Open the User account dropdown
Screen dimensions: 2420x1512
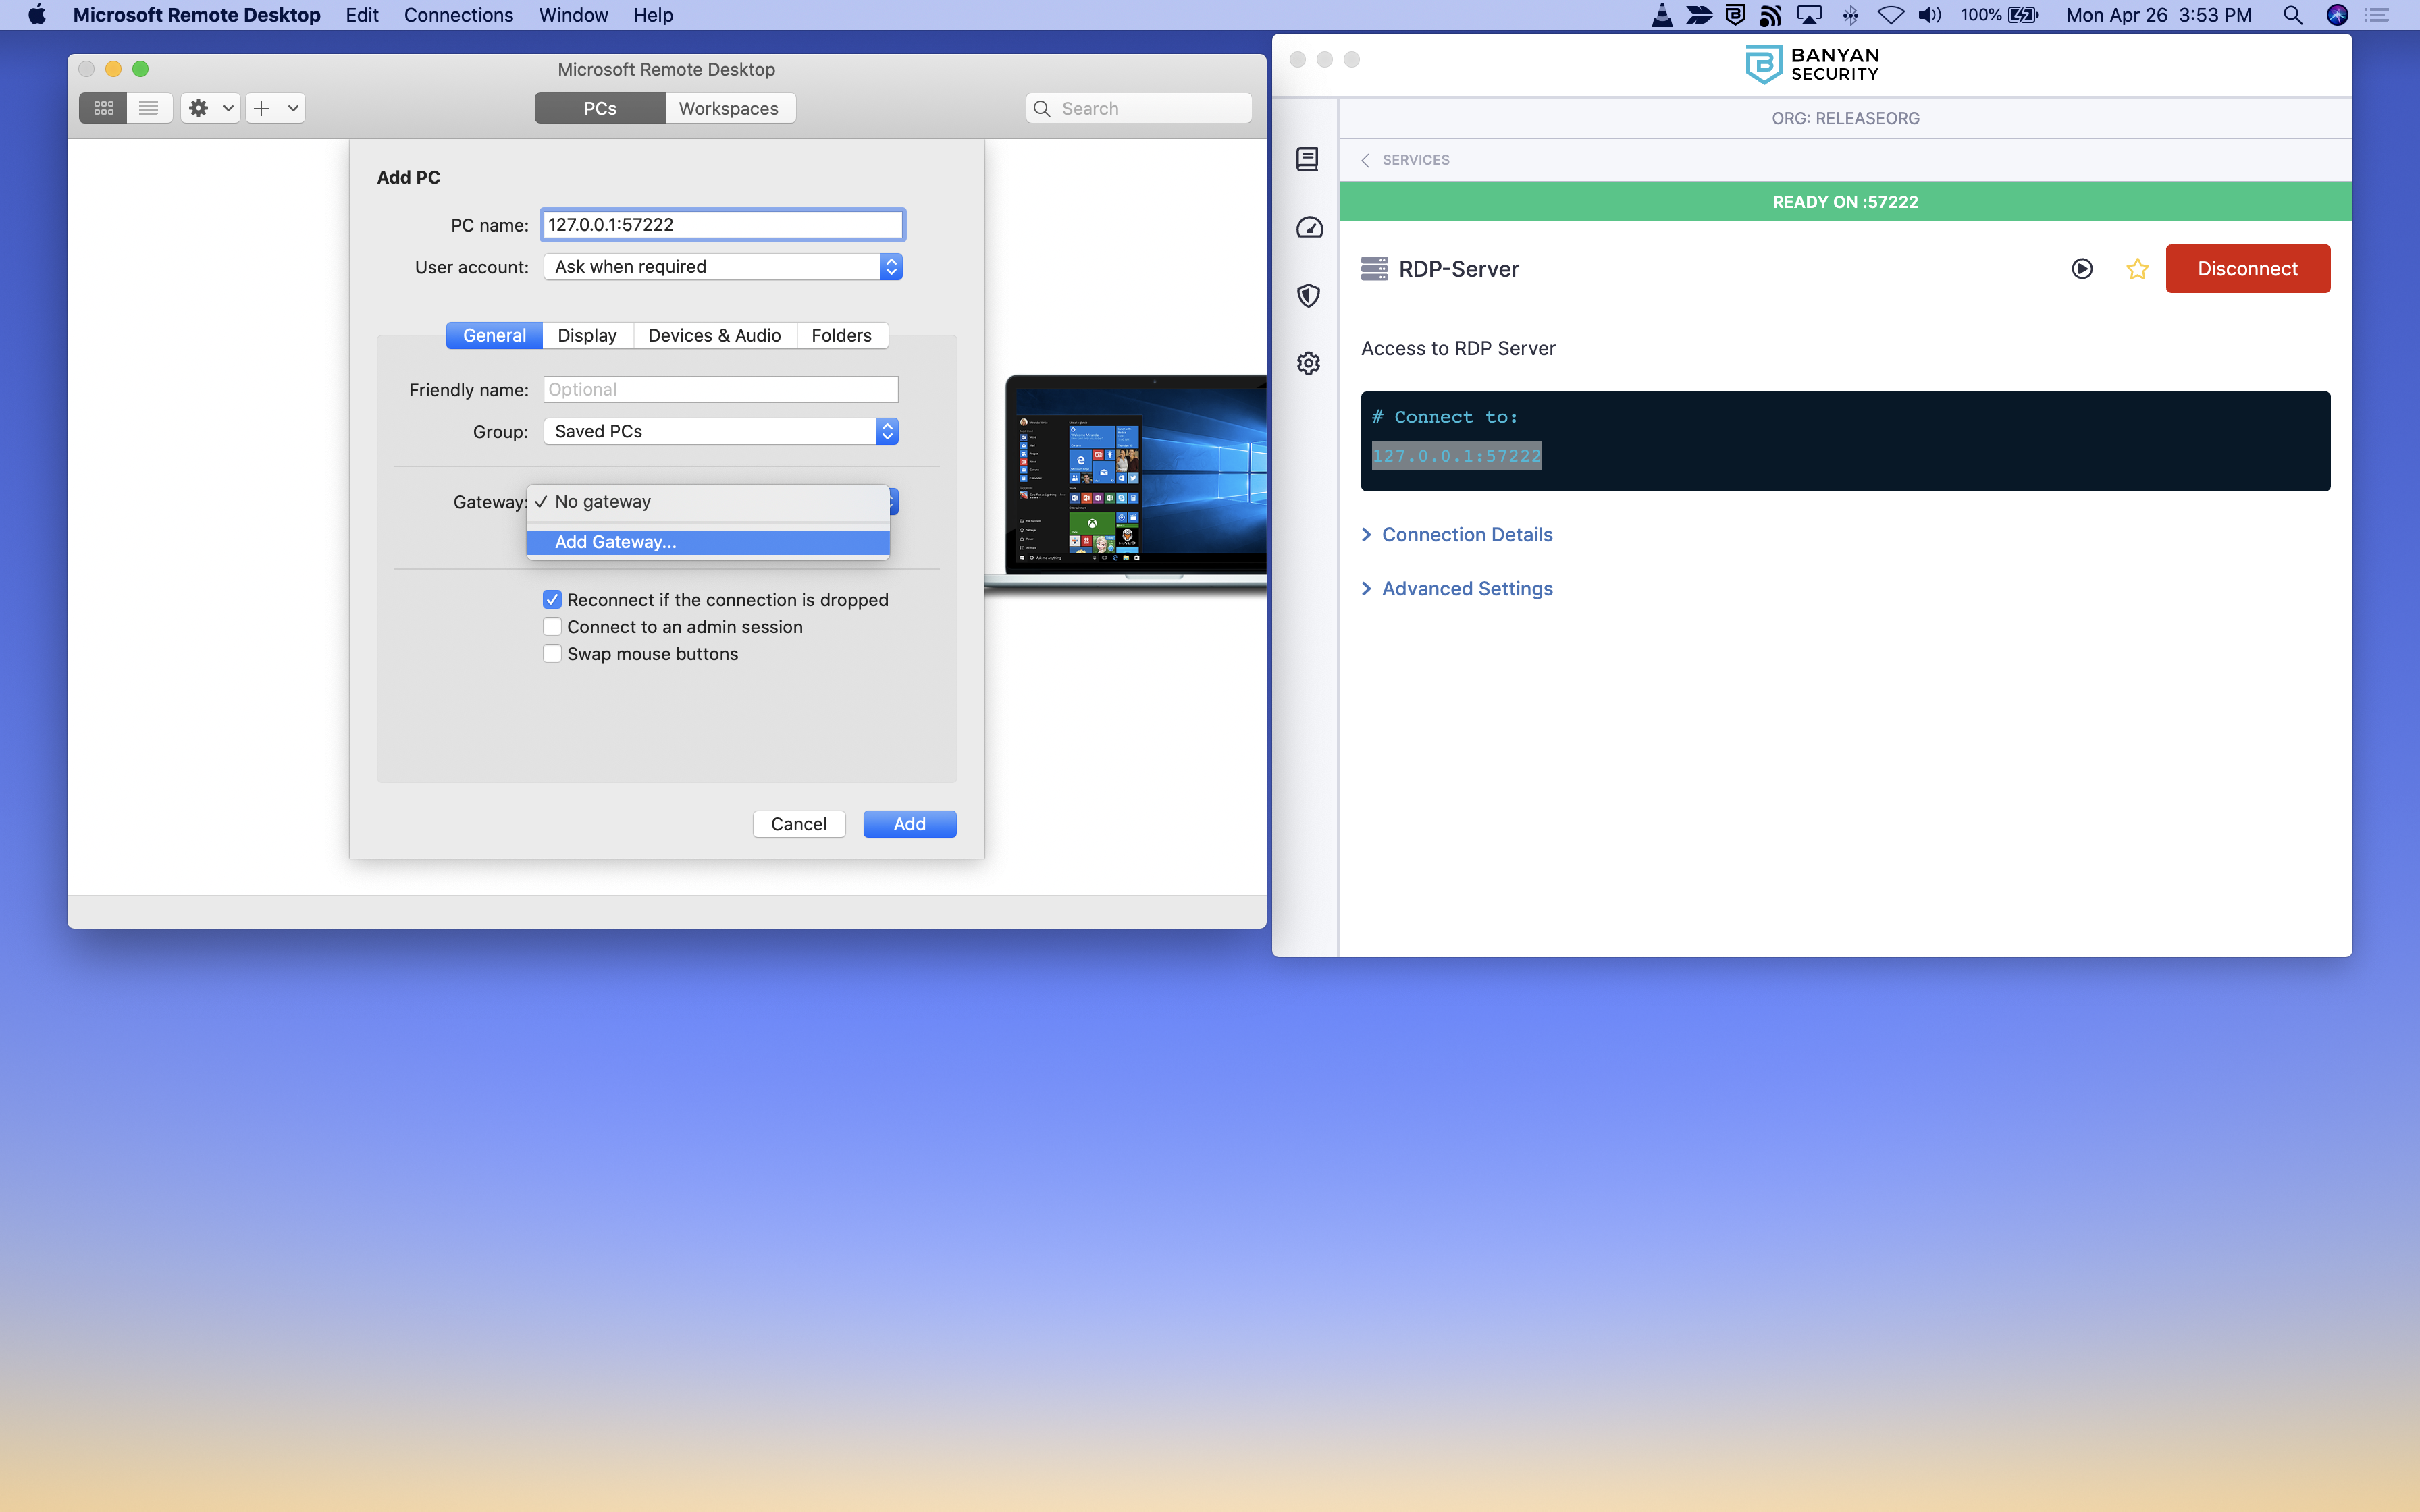[x=722, y=267]
